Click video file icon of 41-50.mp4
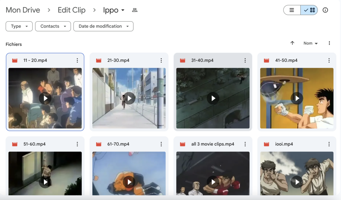The image size is (341, 200). [x=267, y=61]
